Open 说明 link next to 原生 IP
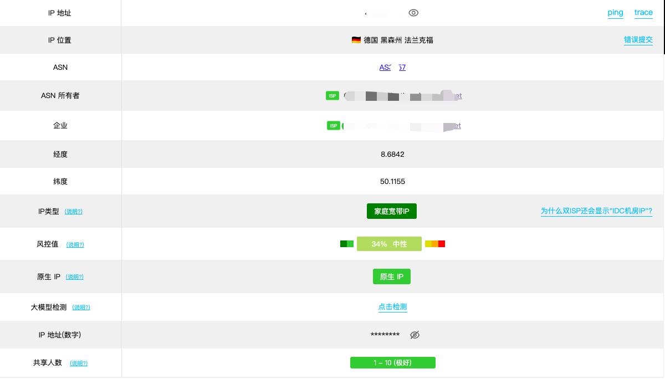Viewport: 665px width, 379px height. 74,277
